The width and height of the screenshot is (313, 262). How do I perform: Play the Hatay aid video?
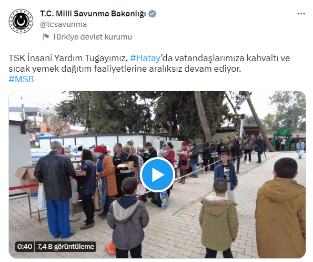coord(157,174)
